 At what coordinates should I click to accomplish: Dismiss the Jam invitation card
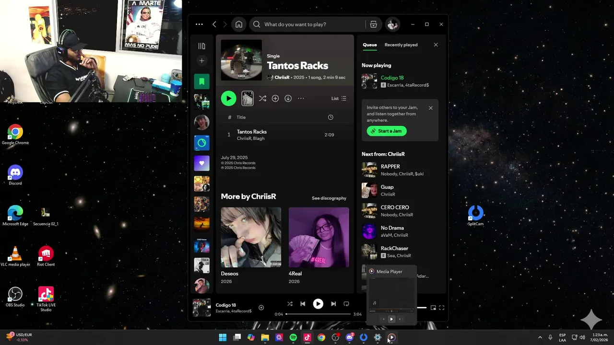[430, 108]
